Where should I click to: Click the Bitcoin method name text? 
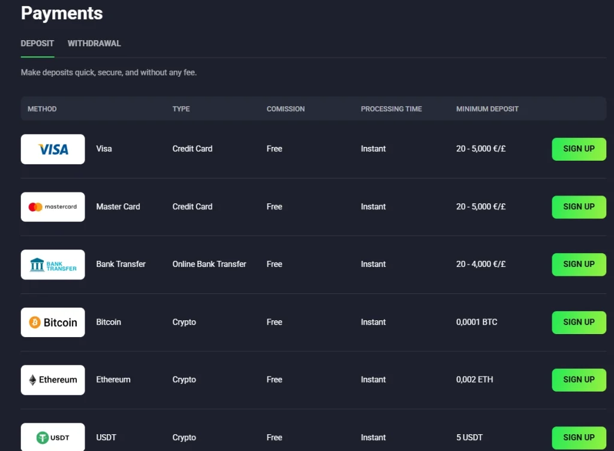pyautogui.click(x=109, y=322)
